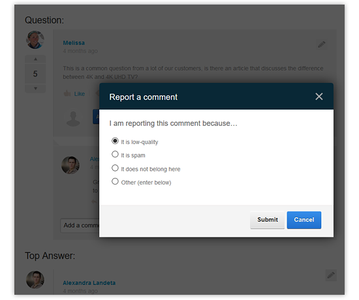Submit the comment report

[267, 220]
